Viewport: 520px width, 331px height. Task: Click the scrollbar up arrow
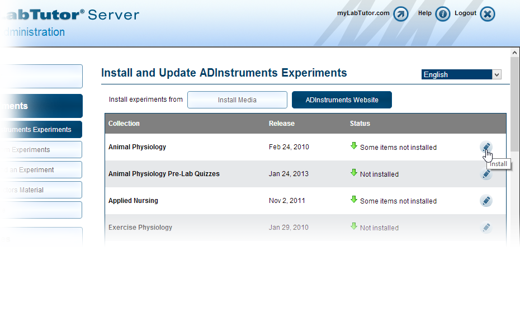tap(514, 52)
